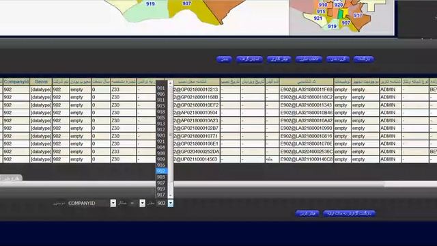Image resolution: width=437 pixels, height=246 pixels.
Task: Choose 908 in the open dropdown list
Action: coord(161,153)
